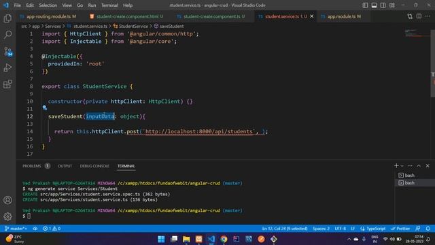This screenshot has width=435, height=245.
Task: Open the Explorer view in activity bar
Action: coord(7,18)
